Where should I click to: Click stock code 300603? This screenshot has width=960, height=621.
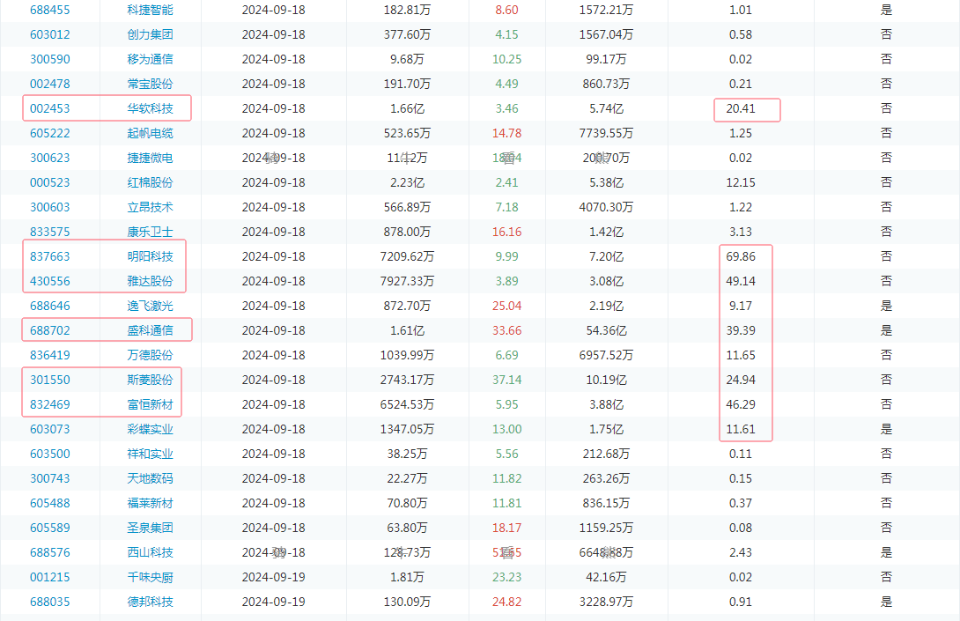coord(49,207)
